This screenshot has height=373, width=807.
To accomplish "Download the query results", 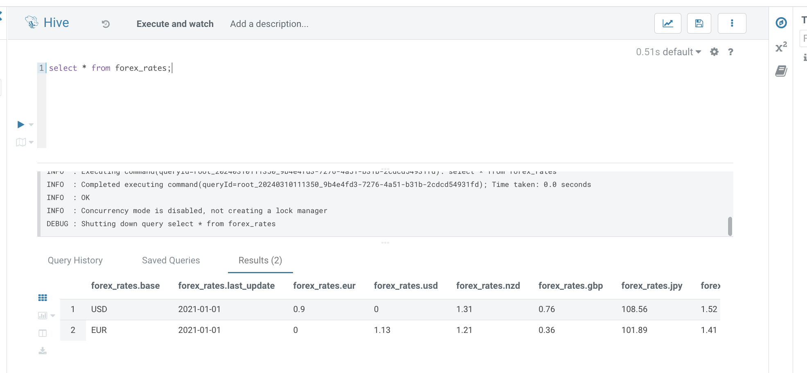I will click(43, 351).
